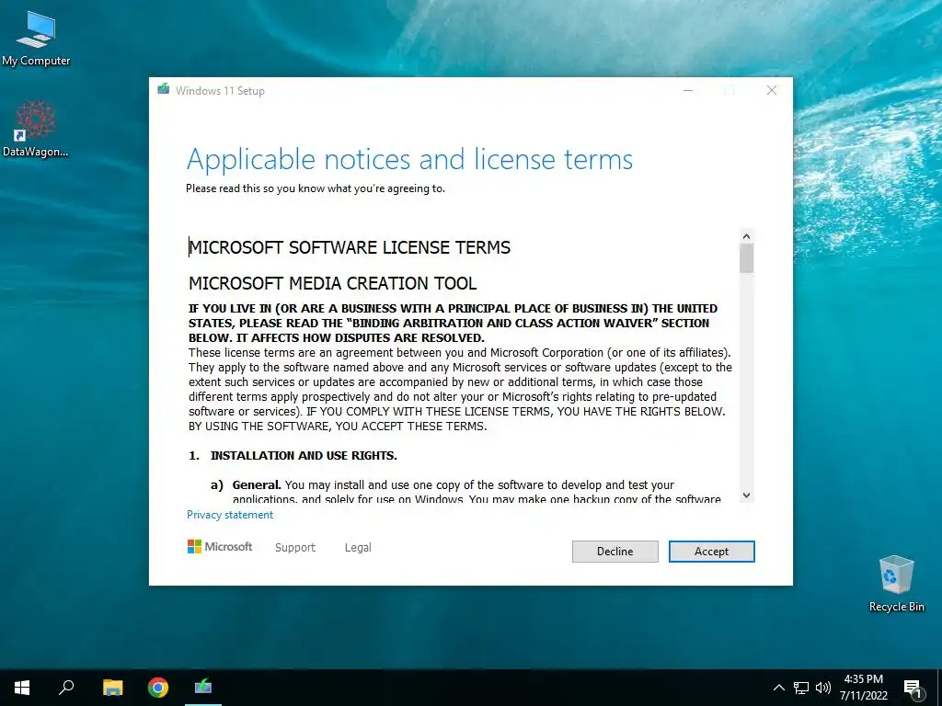Open network status tray icon
The height and width of the screenshot is (706, 942).
click(801, 688)
